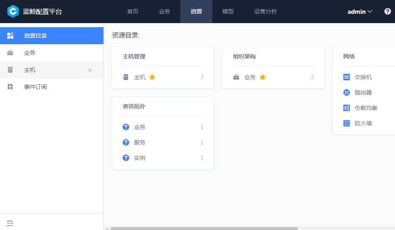Click the question icon beside 实例
395x230 pixels.
[x=126, y=158]
